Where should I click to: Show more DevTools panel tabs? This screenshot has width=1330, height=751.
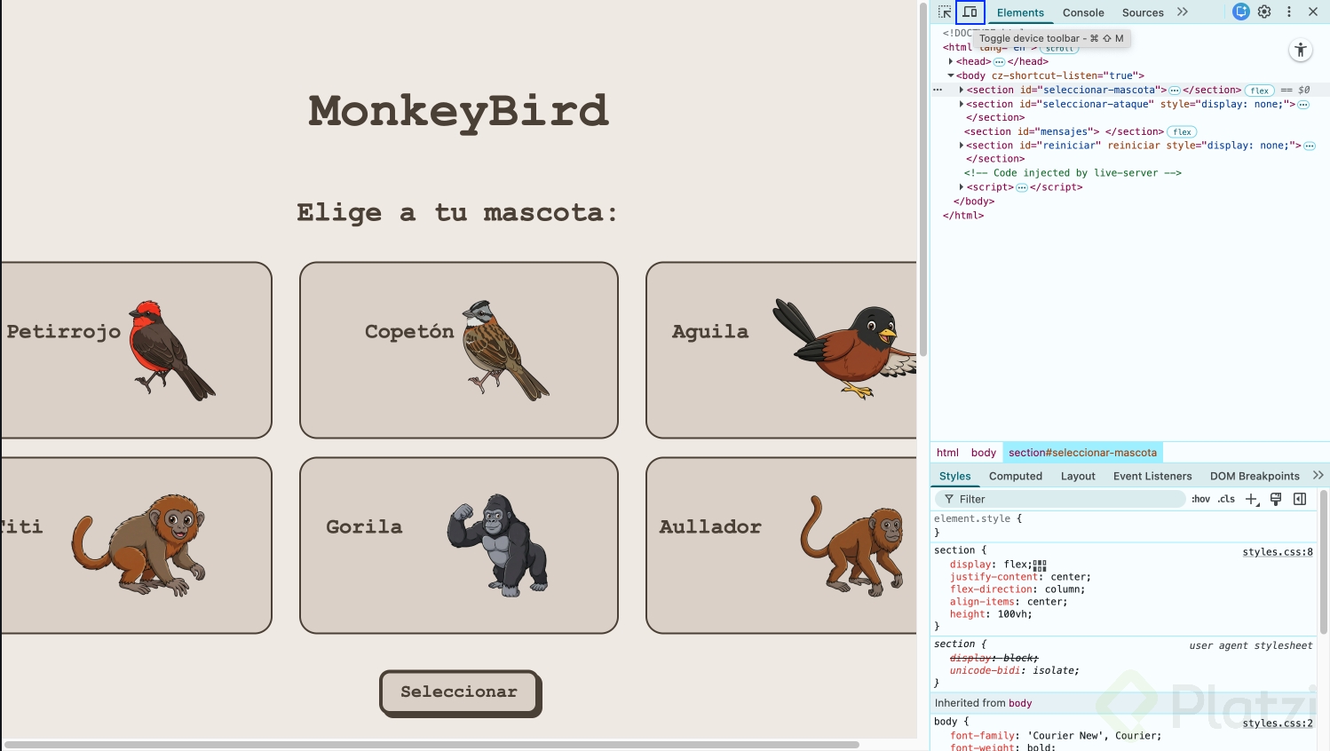tap(1183, 12)
